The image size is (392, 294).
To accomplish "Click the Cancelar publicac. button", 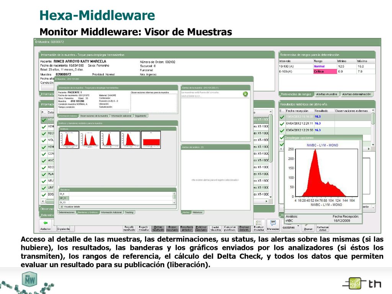I will [x=230, y=228].
